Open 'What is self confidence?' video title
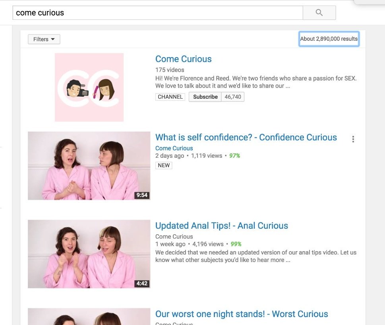 click(x=246, y=138)
